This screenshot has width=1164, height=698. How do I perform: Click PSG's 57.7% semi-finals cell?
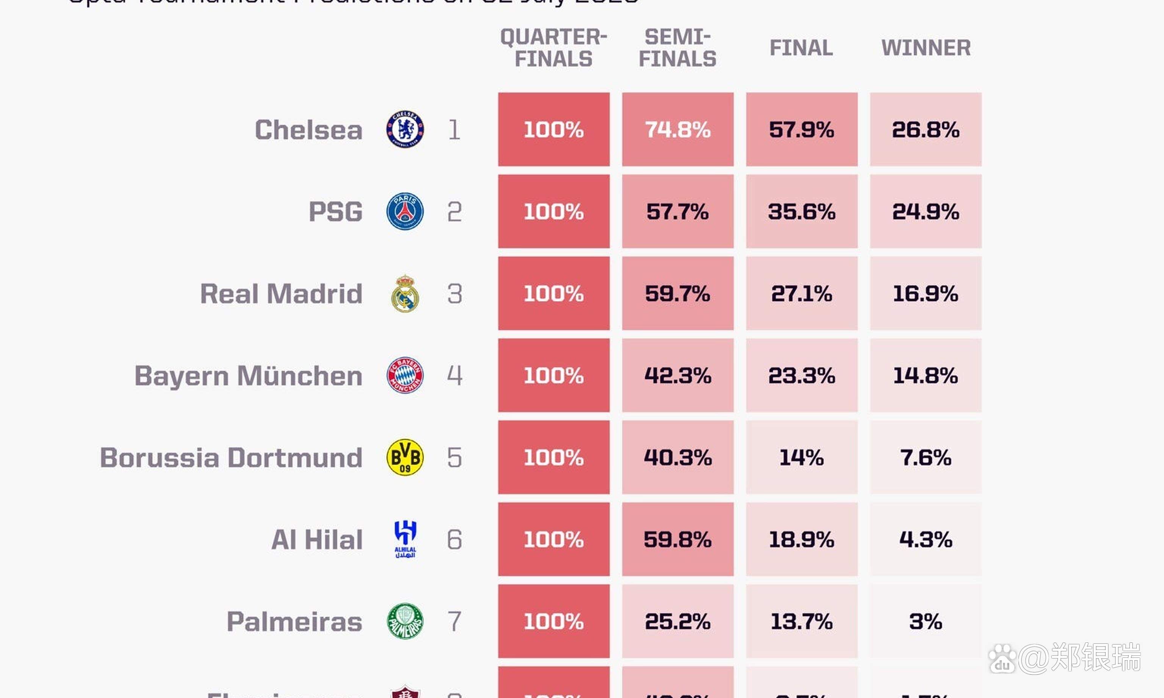click(x=678, y=211)
